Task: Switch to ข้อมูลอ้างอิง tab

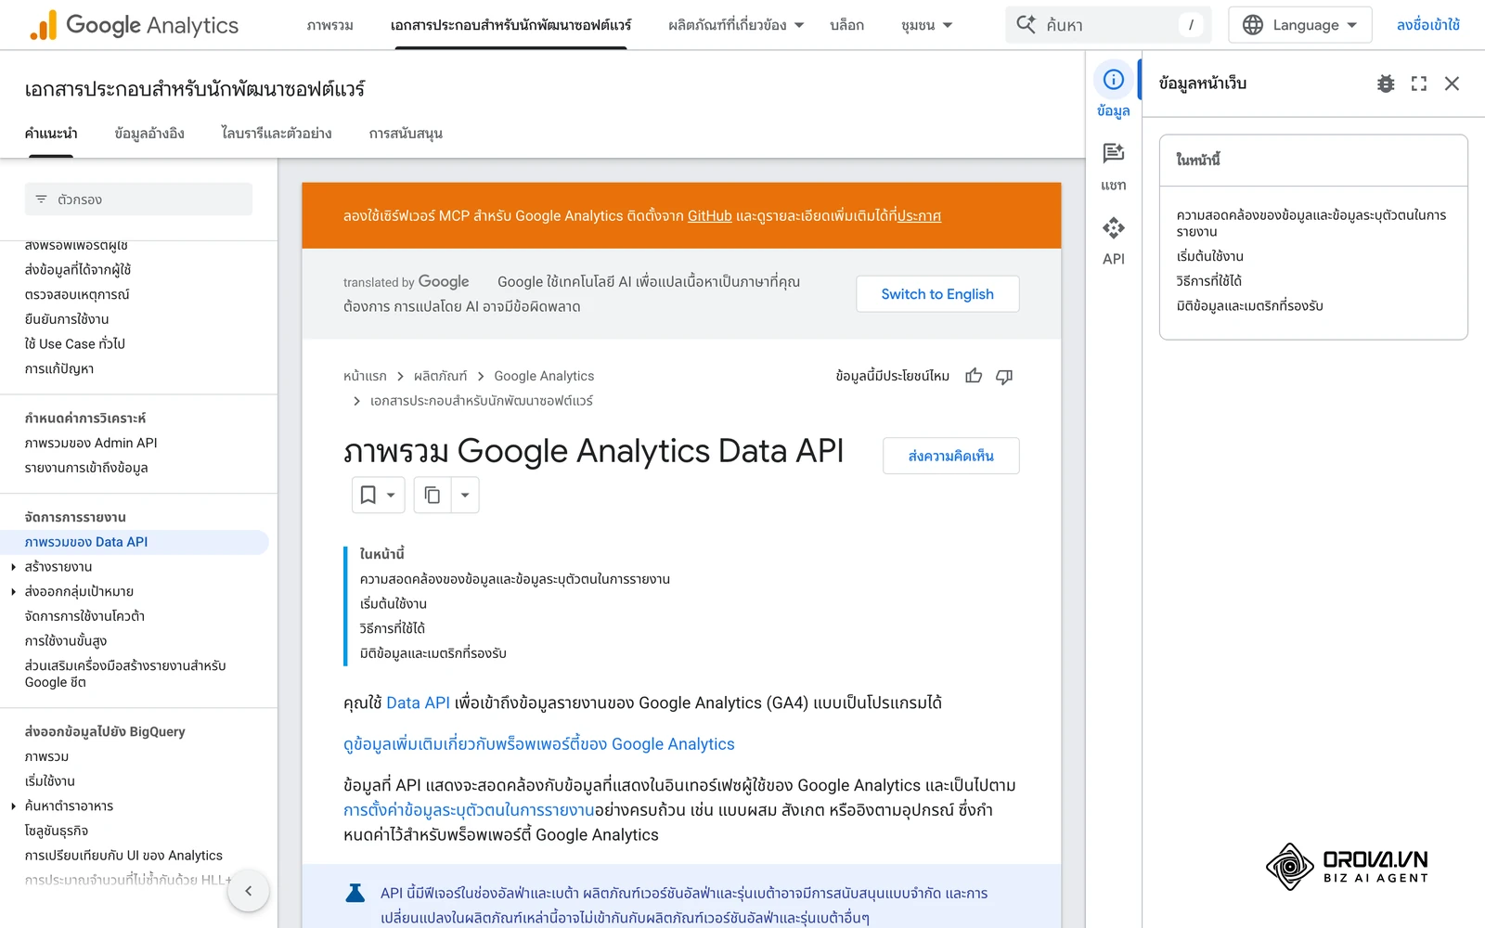Action: tap(149, 134)
